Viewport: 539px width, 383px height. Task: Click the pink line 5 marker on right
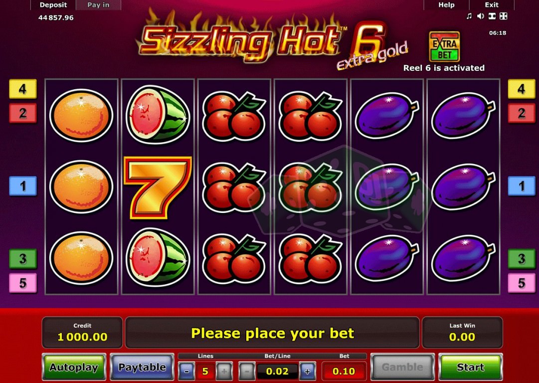[x=522, y=283]
